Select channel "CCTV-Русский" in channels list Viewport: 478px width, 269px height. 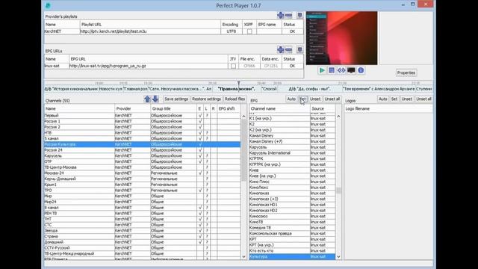pyautogui.click(x=142, y=247)
